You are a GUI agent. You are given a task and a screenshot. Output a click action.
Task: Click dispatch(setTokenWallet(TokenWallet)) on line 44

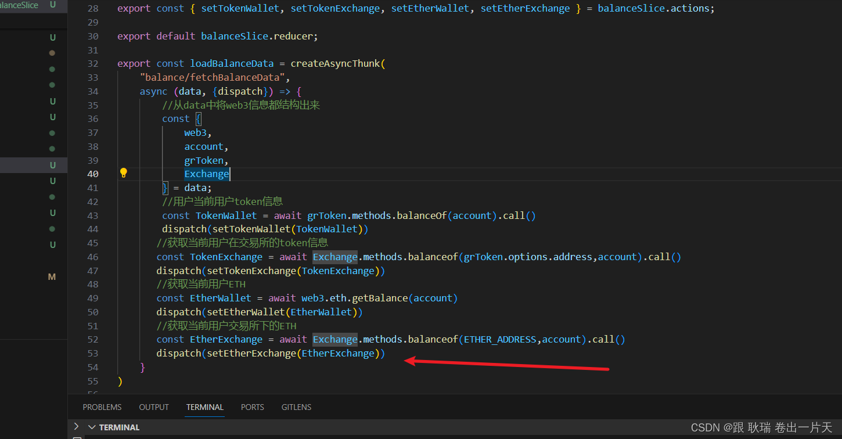click(265, 229)
